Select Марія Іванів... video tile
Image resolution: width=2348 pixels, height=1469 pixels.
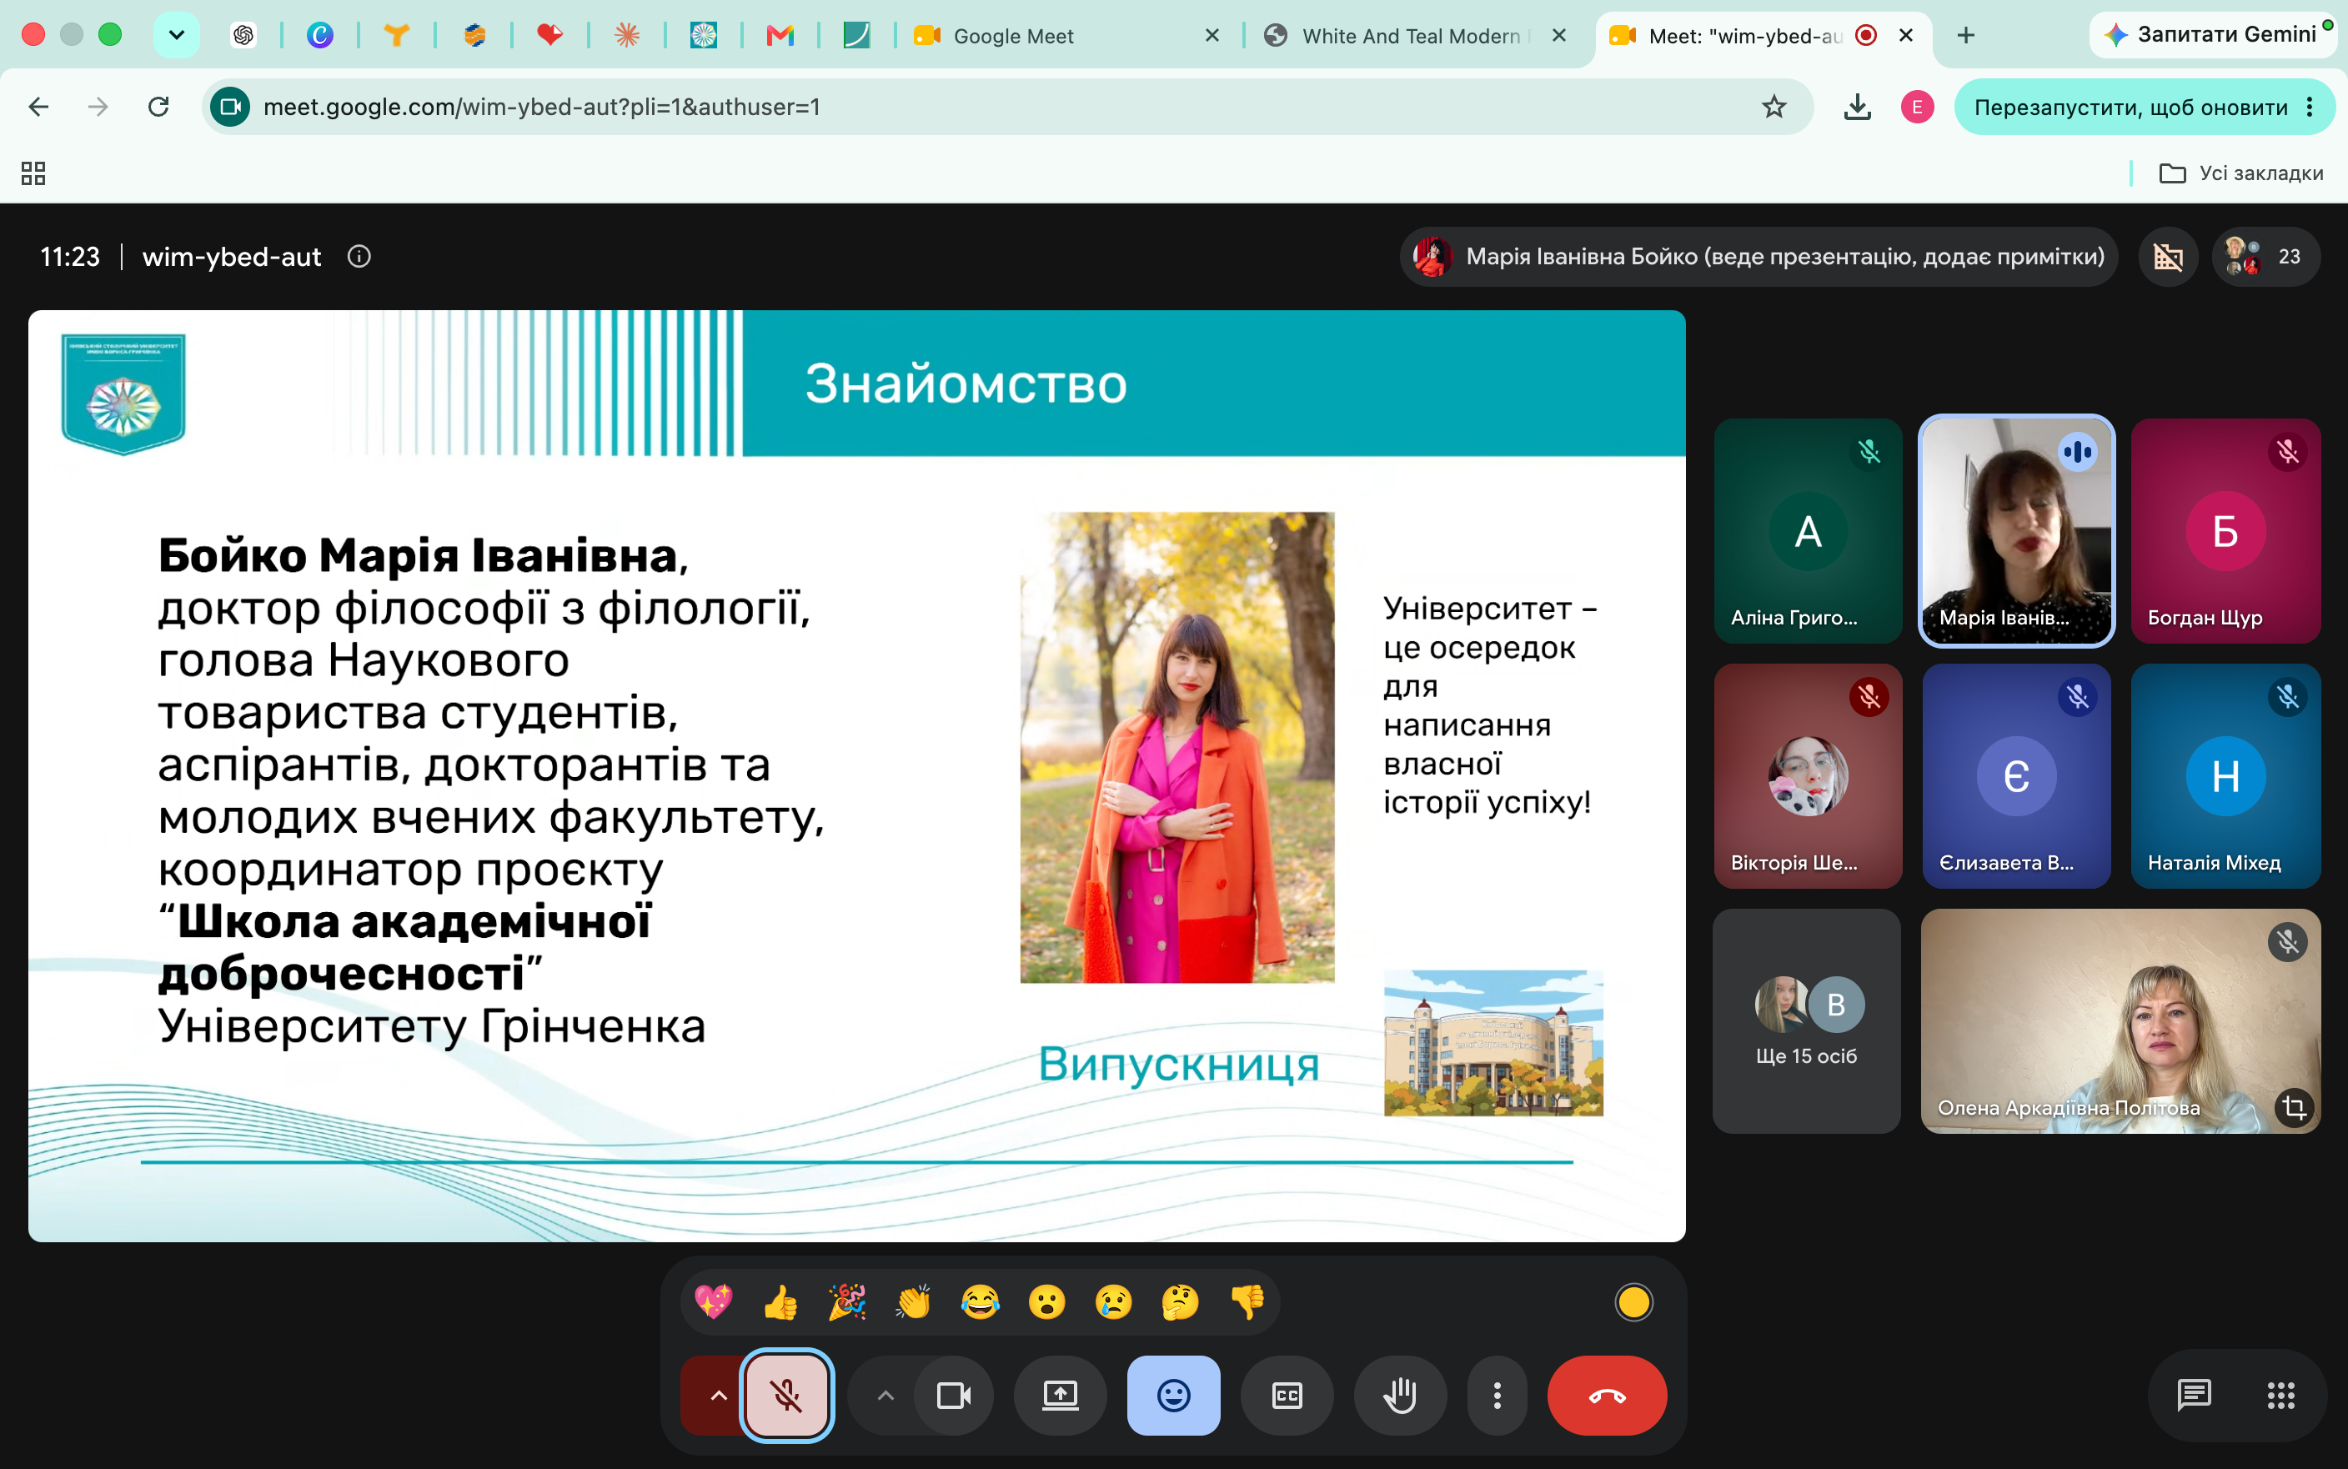coord(2016,530)
